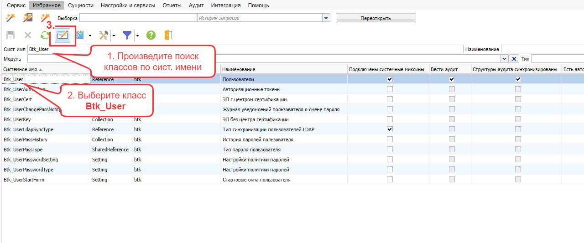584x243 pixels.
Task: Open the edit card pencil icon
Action: point(63,35)
